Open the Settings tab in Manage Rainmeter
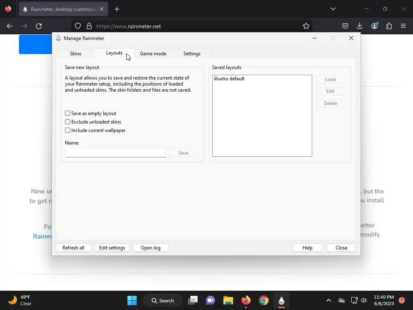413x310 pixels. coord(192,54)
